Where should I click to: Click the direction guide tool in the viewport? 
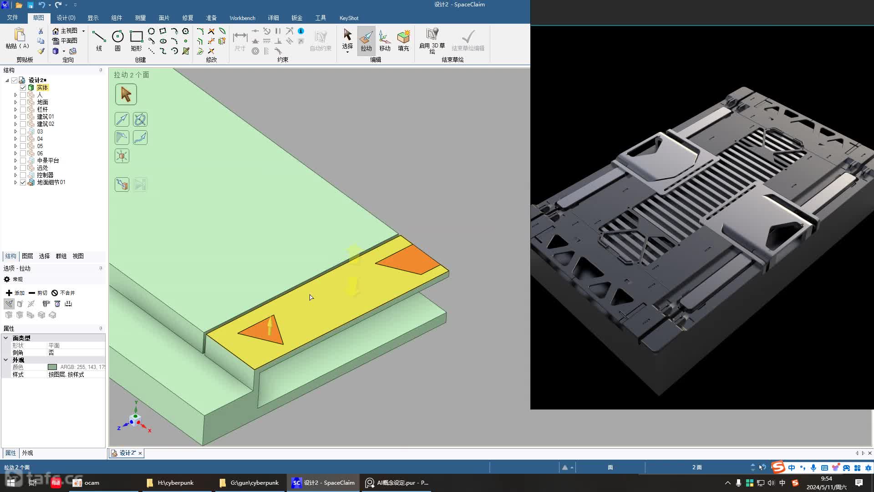(x=122, y=119)
